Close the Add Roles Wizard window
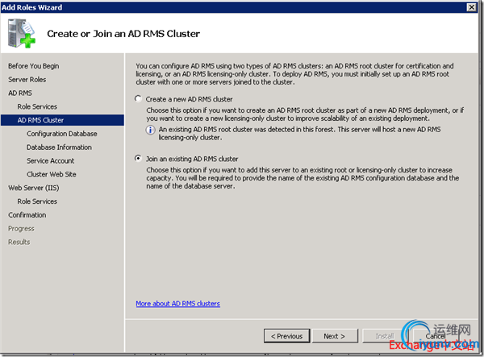This screenshot has width=484, height=357. (x=471, y=7)
